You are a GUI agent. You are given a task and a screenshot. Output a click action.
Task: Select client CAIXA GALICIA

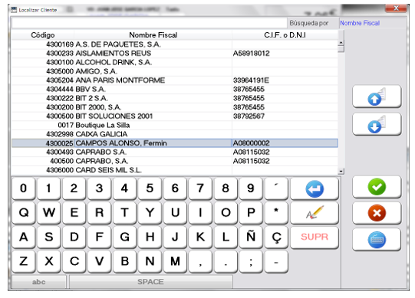[x=175, y=134]
